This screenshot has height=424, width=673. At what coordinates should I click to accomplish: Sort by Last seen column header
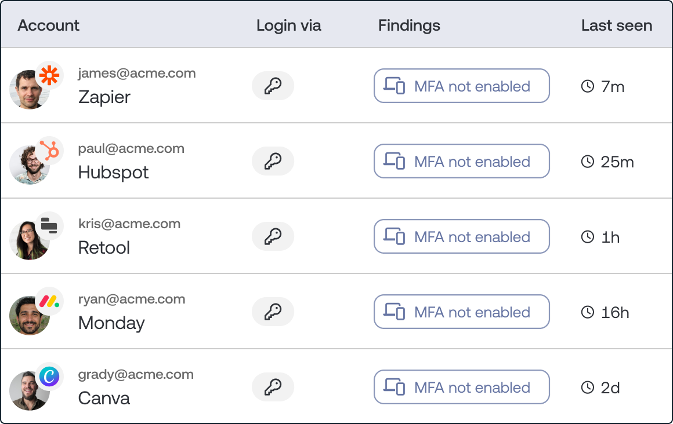(617, 25)
